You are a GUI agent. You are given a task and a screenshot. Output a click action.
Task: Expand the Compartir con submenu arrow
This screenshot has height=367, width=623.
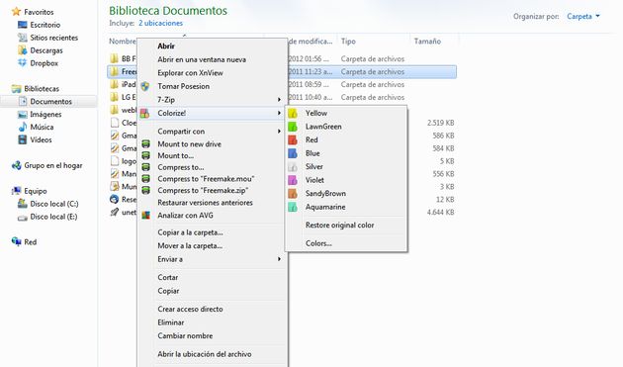279,132
